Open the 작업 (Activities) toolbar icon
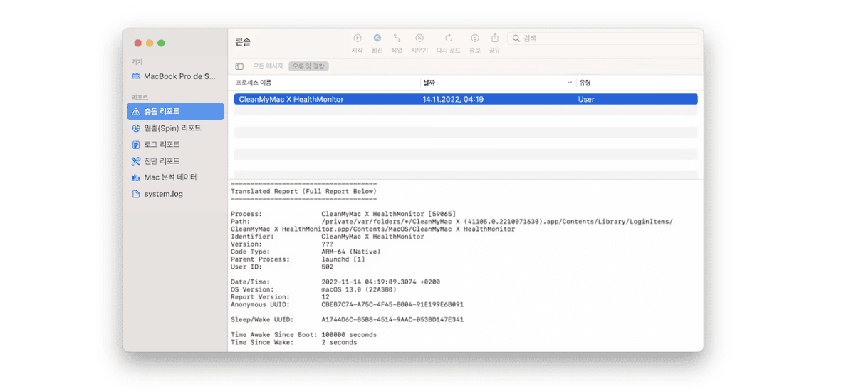The height and width of the screenshot is (392, 866). tap(397, 38)
